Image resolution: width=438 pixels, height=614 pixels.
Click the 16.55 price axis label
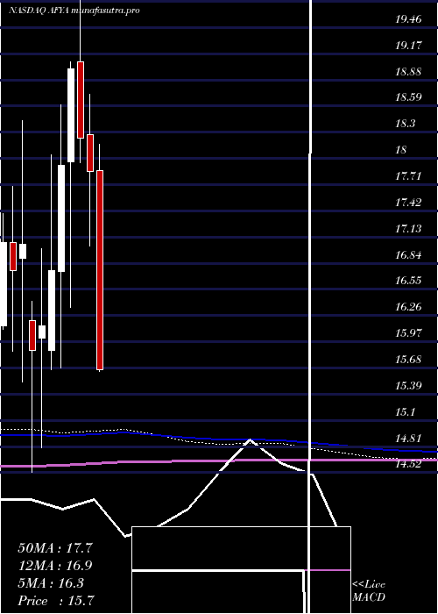point(408,281)
